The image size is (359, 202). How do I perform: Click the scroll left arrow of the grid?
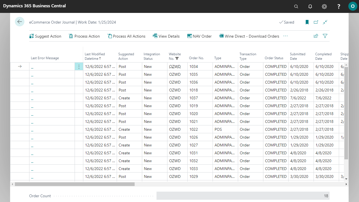point(12,184)
